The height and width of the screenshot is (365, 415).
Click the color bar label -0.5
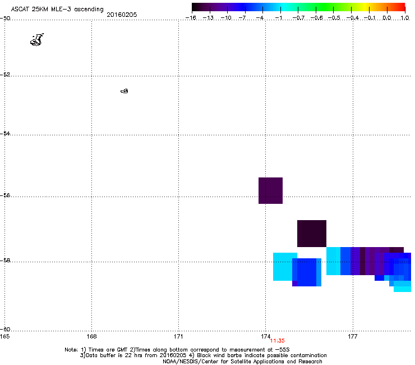coord(334,18)
